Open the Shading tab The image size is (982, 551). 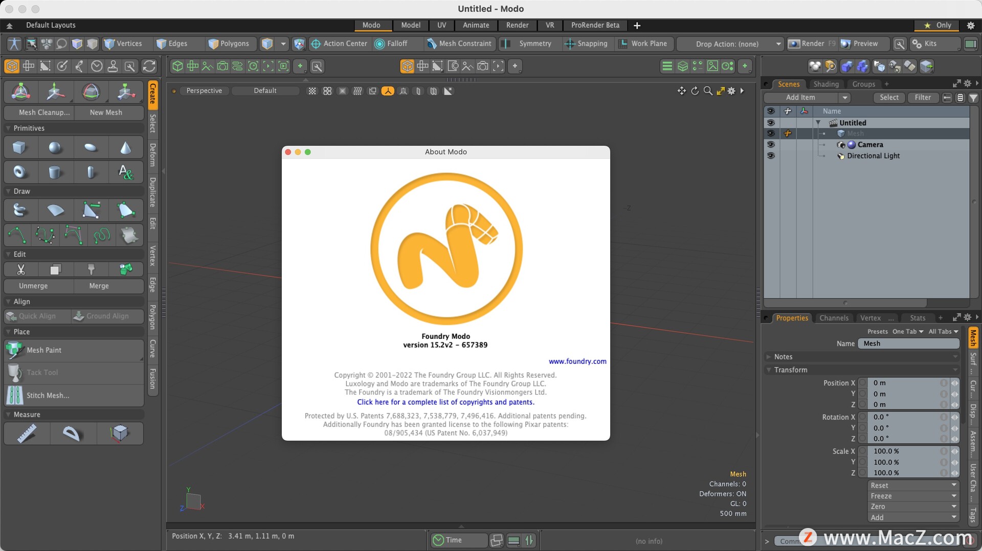826,84
